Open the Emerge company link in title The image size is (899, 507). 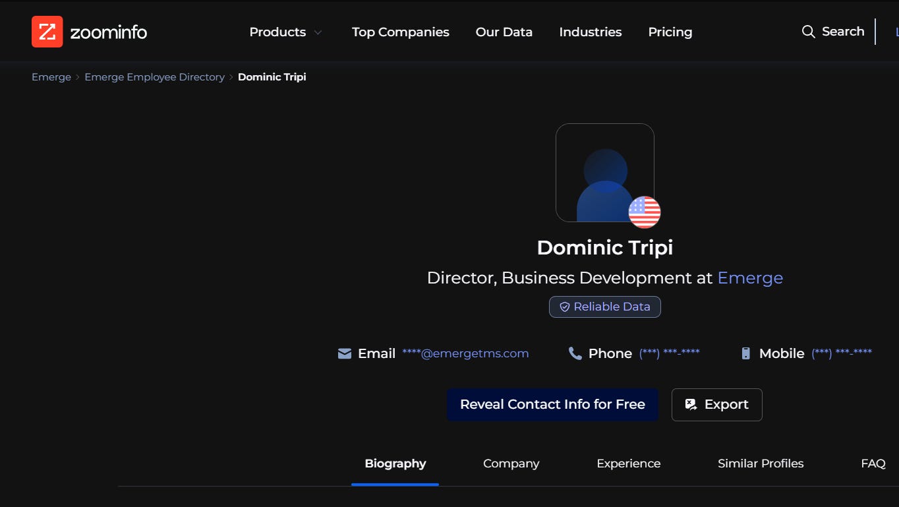pos(750,278)
